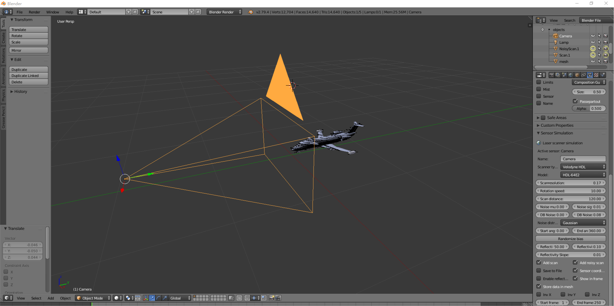Switch to the Create tab in toolshelf
Image resolution: width=614 pixels, height=306 pixels.
[4, 38]
